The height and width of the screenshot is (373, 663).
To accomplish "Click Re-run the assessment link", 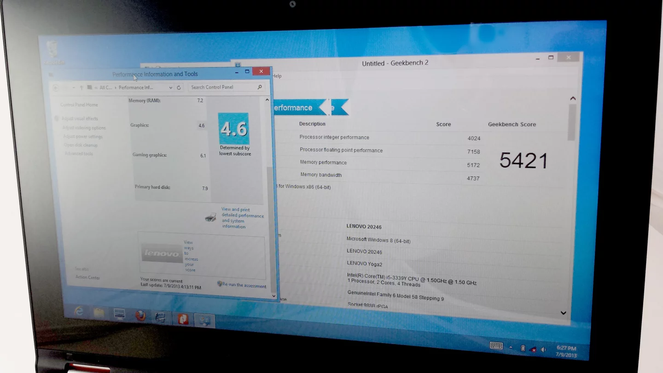I will (244, 285).
